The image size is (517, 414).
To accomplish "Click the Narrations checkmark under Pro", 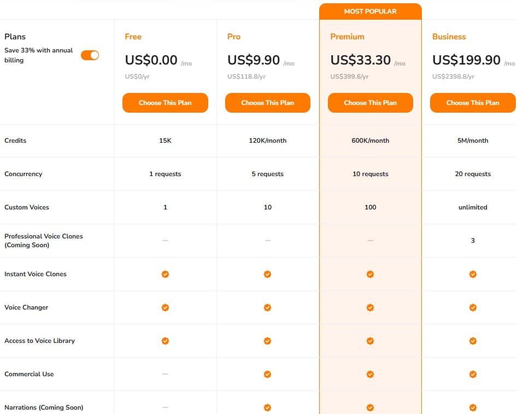I will coord(267,407).
